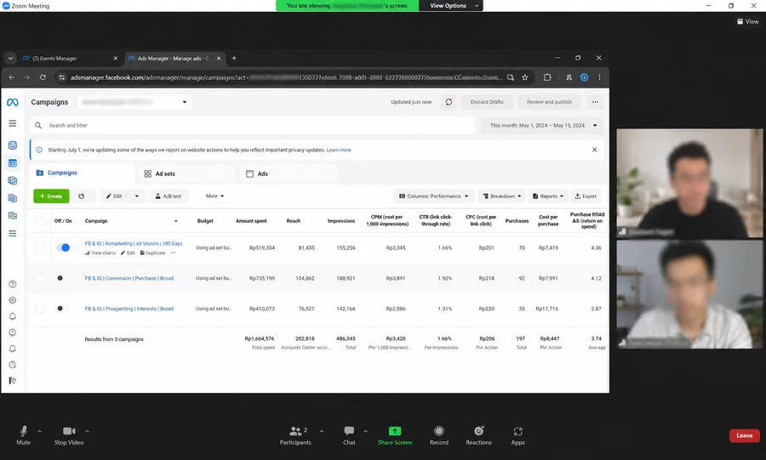Click the Zoom View button at top right
The width and height of the screenshot is (766, 460).
[x=747, y=21]
